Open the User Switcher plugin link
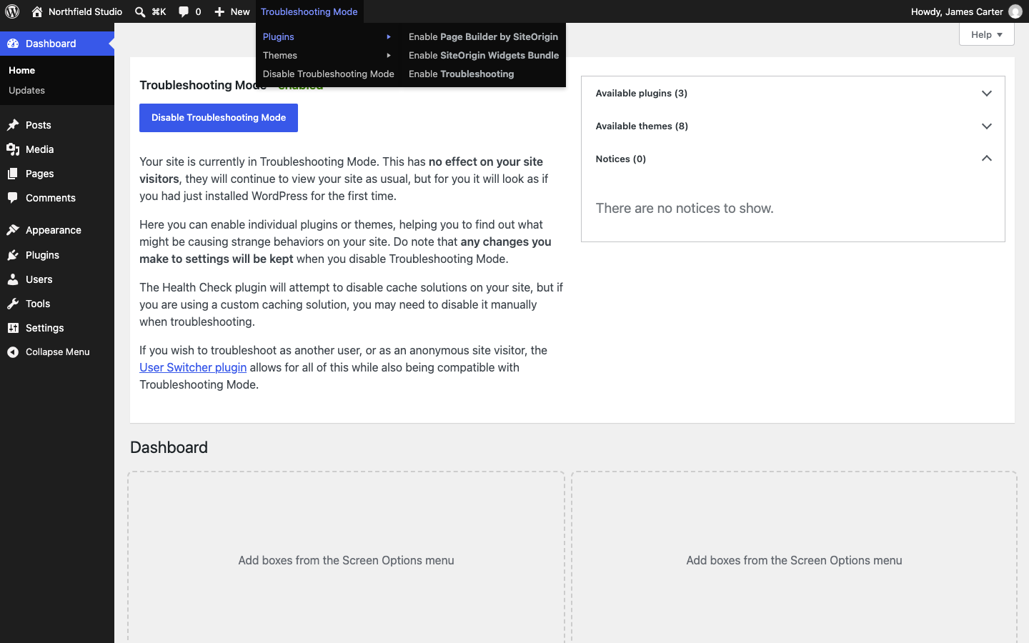 pyautogui.click(x=193, y=367)
